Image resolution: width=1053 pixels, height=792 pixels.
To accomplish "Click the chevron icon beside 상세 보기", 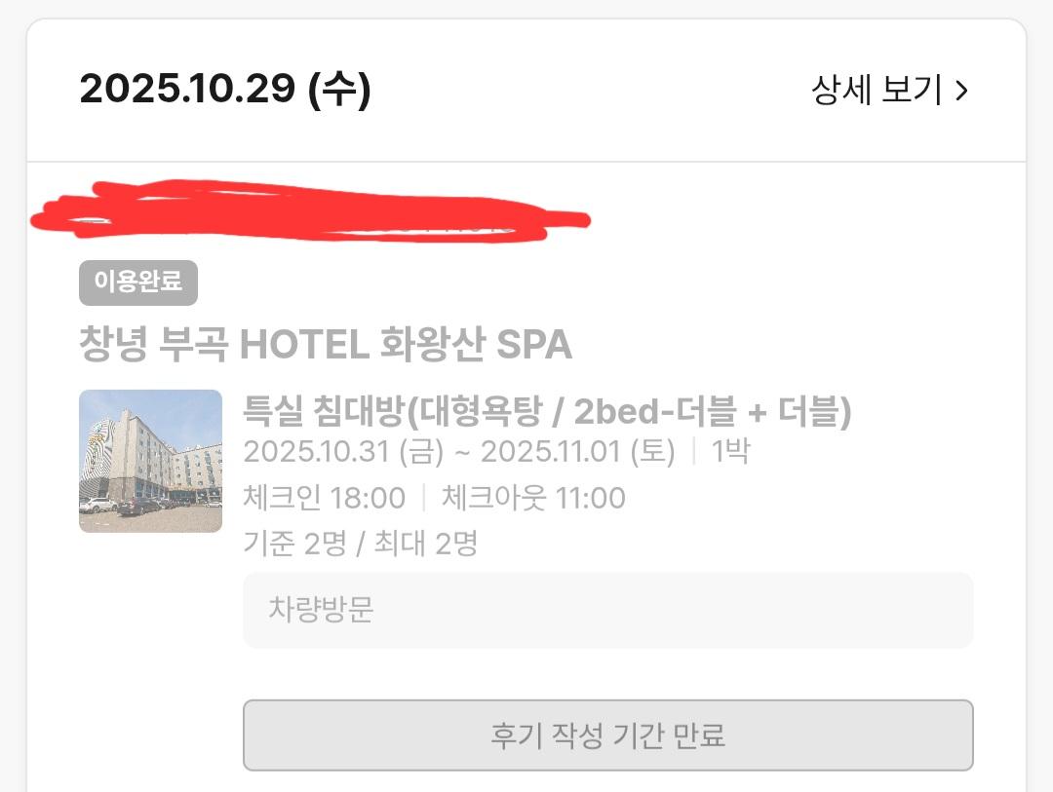I will tap(963, 89).
